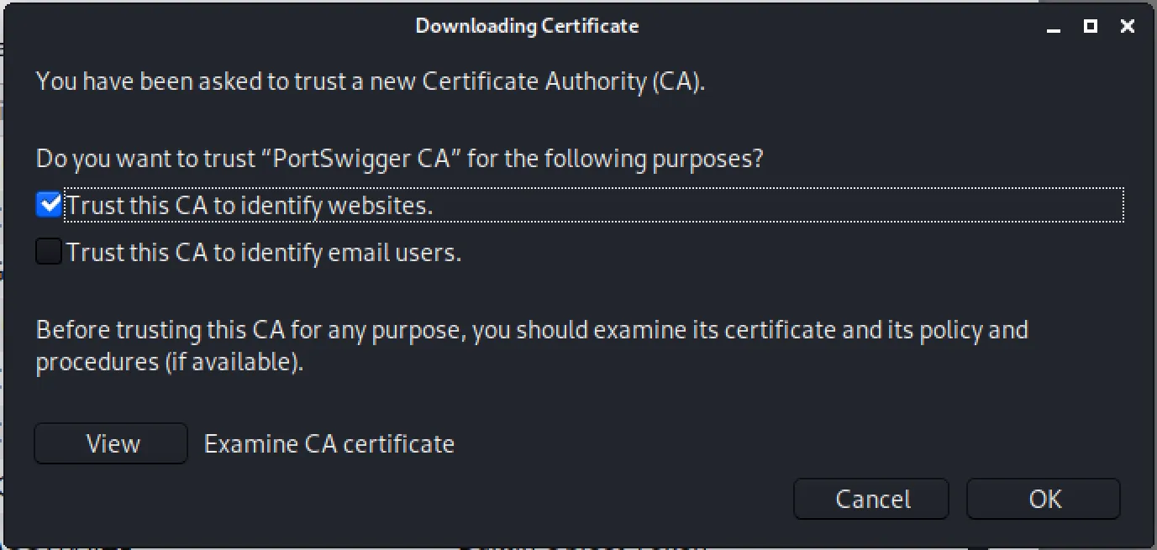The image size is (1157, 550).
Task: Click the 'Downloading Certificate' title text
Action: (x=528, y=26)
